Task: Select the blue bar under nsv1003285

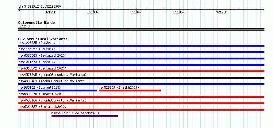Action: 141,46
